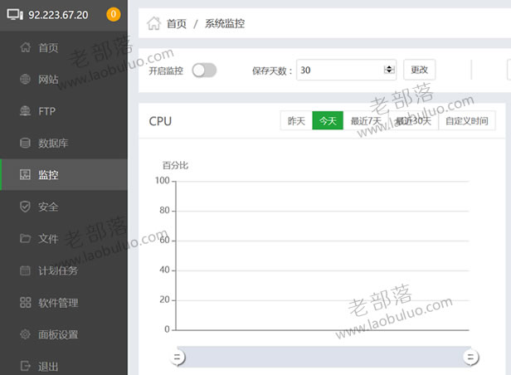511x375 pixels.
Task: Click the 计划任务 calendar icon in sidebar
Action: click(x=25, y=270)
